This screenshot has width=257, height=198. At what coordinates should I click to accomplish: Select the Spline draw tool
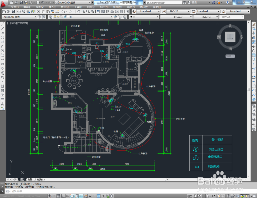(x=3, y=60)
